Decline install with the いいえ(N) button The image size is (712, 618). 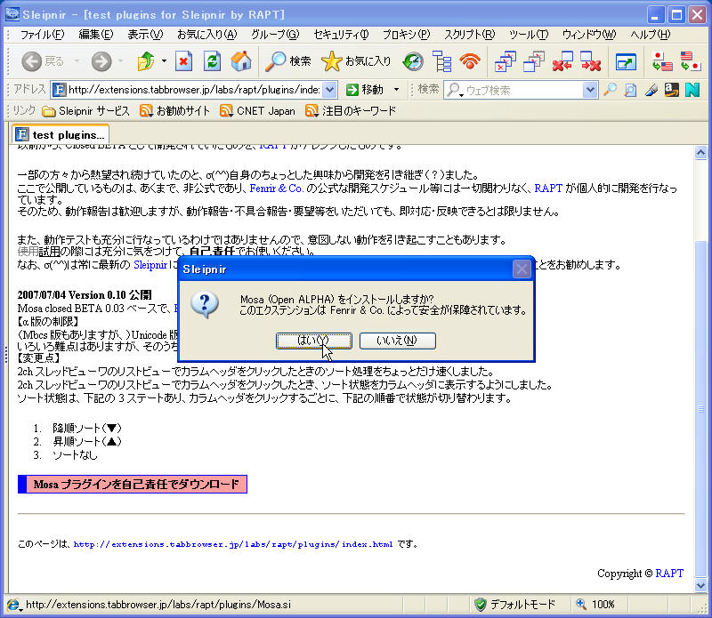pyautogui.click(x=397, y=341)
